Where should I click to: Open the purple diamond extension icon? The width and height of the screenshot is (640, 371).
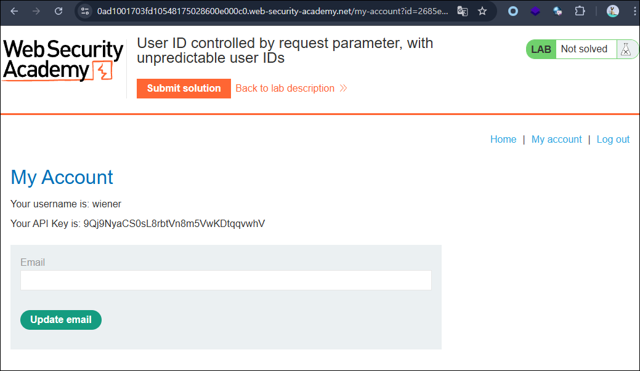(x=535, y=11)
